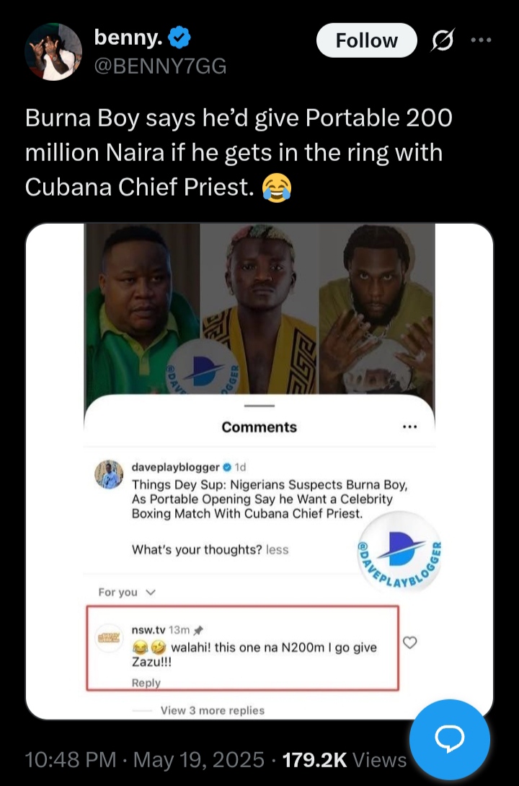The image size is (519, 786).
Task: Tap the Grok slashed-circle icon
Action: (x=442, y=41)
